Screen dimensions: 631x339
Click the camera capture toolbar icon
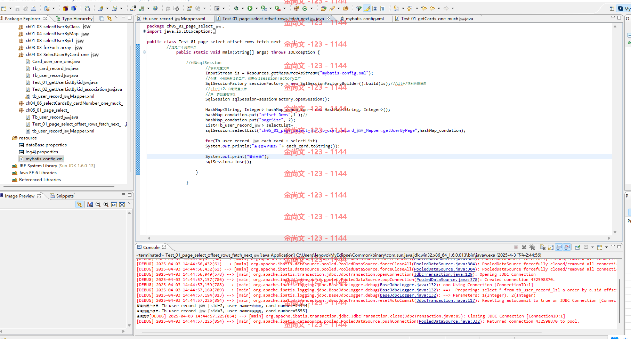click(x=217, y=8)
